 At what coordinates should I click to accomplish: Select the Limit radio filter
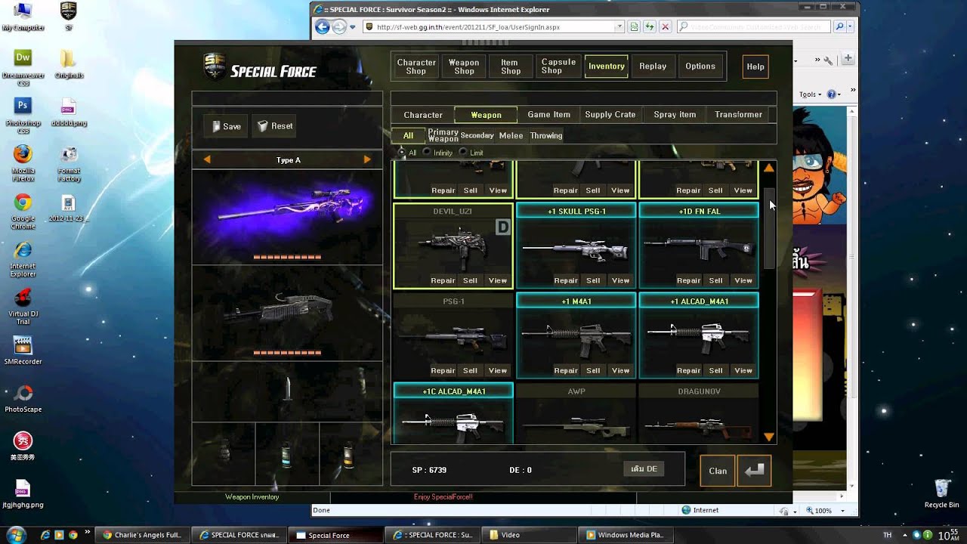tap(463, 153)
